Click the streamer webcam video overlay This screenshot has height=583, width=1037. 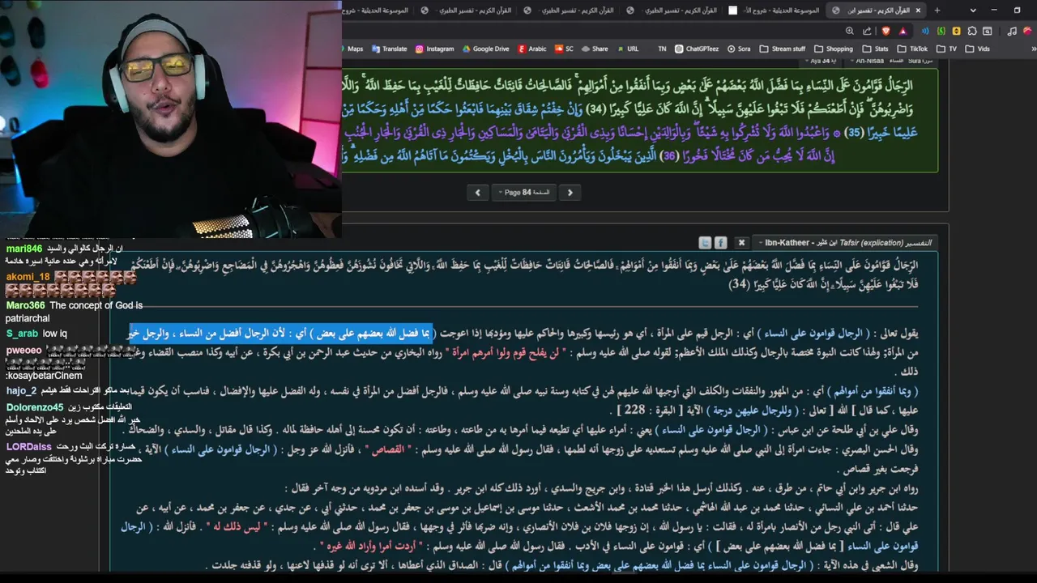(x=170, y=119)
